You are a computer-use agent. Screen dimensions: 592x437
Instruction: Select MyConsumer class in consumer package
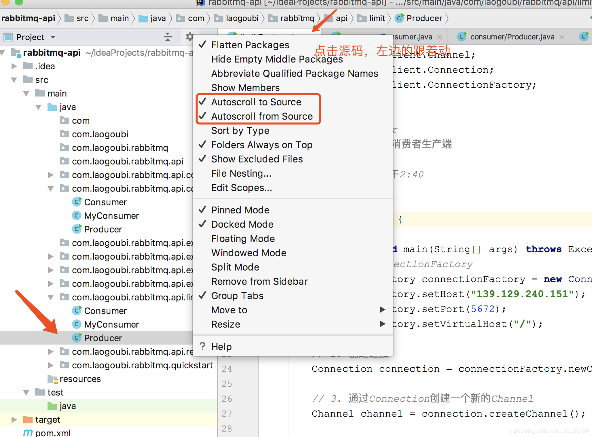click(x=111, y=215)
